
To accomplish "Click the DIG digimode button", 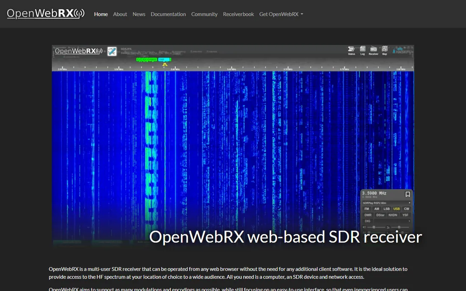I will [x=368, y=221].
